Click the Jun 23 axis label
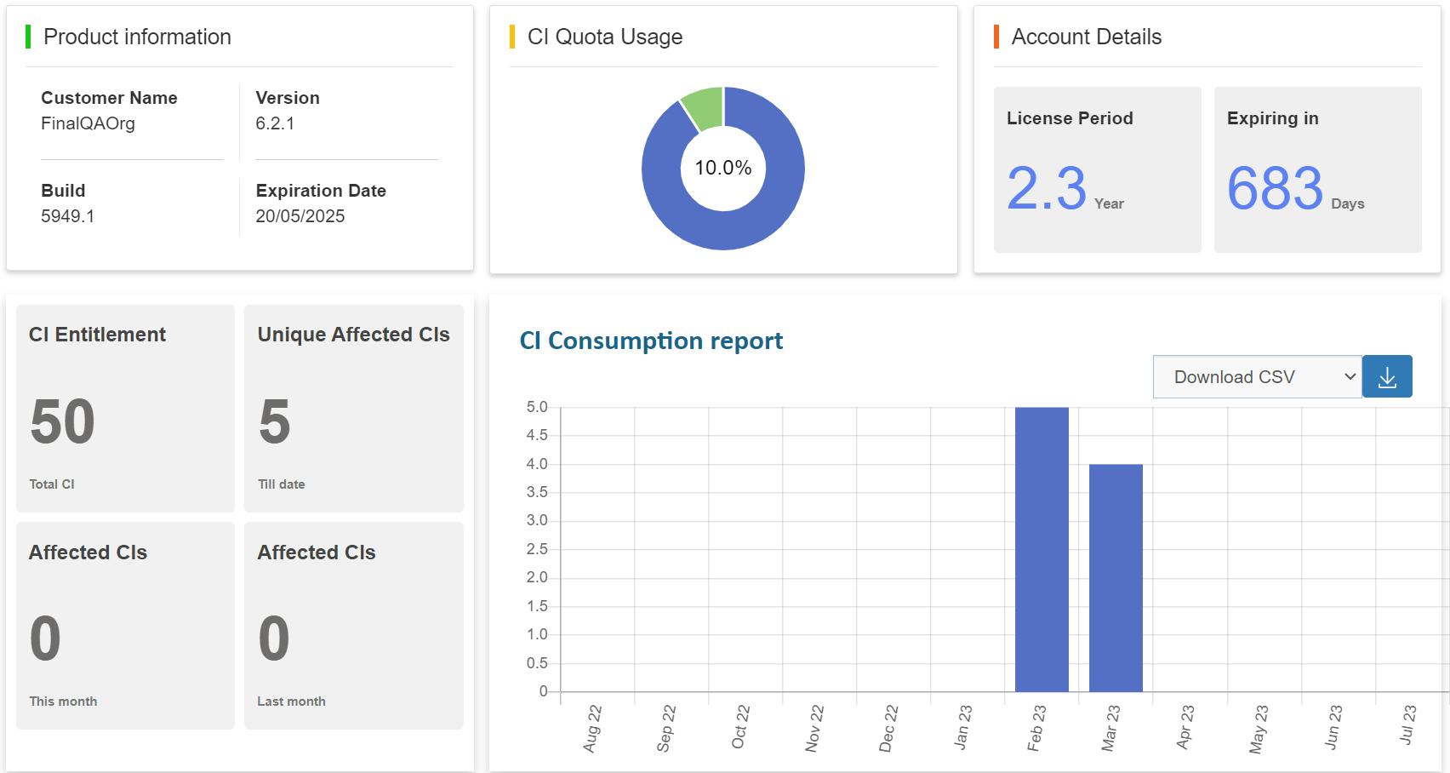 (x=1333, y=727)
